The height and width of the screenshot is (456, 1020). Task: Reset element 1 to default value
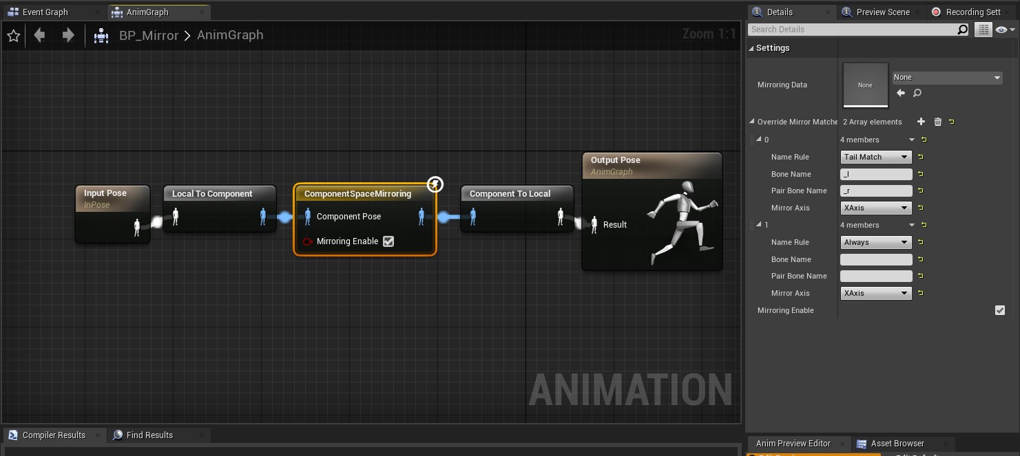924,225
